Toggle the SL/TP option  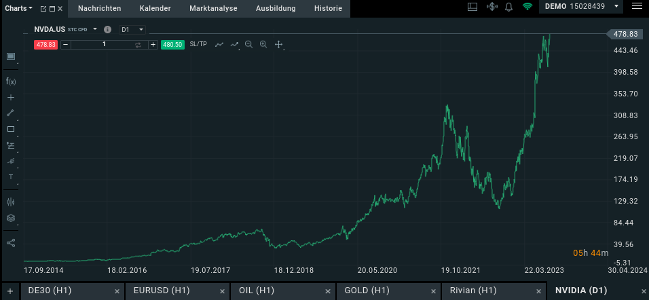pos(198,44)
